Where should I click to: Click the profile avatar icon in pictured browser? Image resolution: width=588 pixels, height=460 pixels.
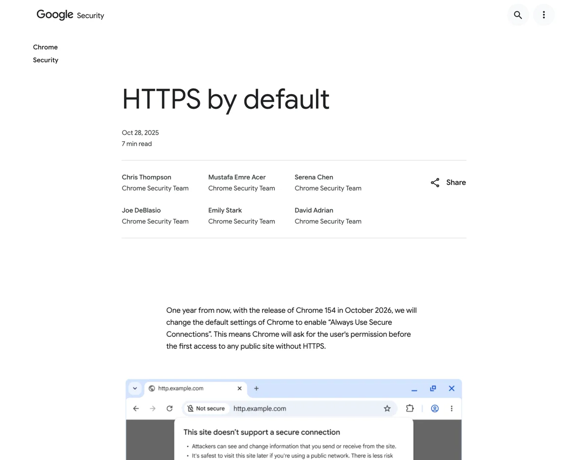(435, 409)
